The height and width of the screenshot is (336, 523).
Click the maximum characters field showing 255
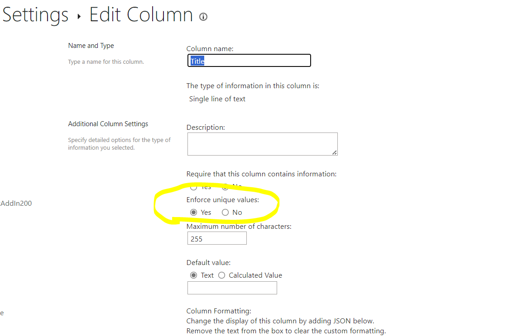tap(216, 238)
